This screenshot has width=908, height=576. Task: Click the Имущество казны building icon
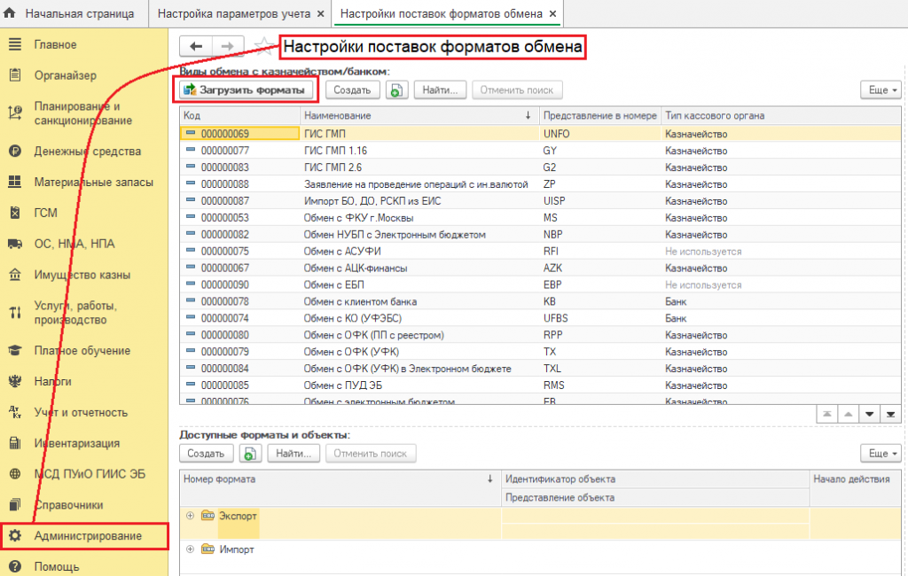pyautogui.click(x=15, y=275)
